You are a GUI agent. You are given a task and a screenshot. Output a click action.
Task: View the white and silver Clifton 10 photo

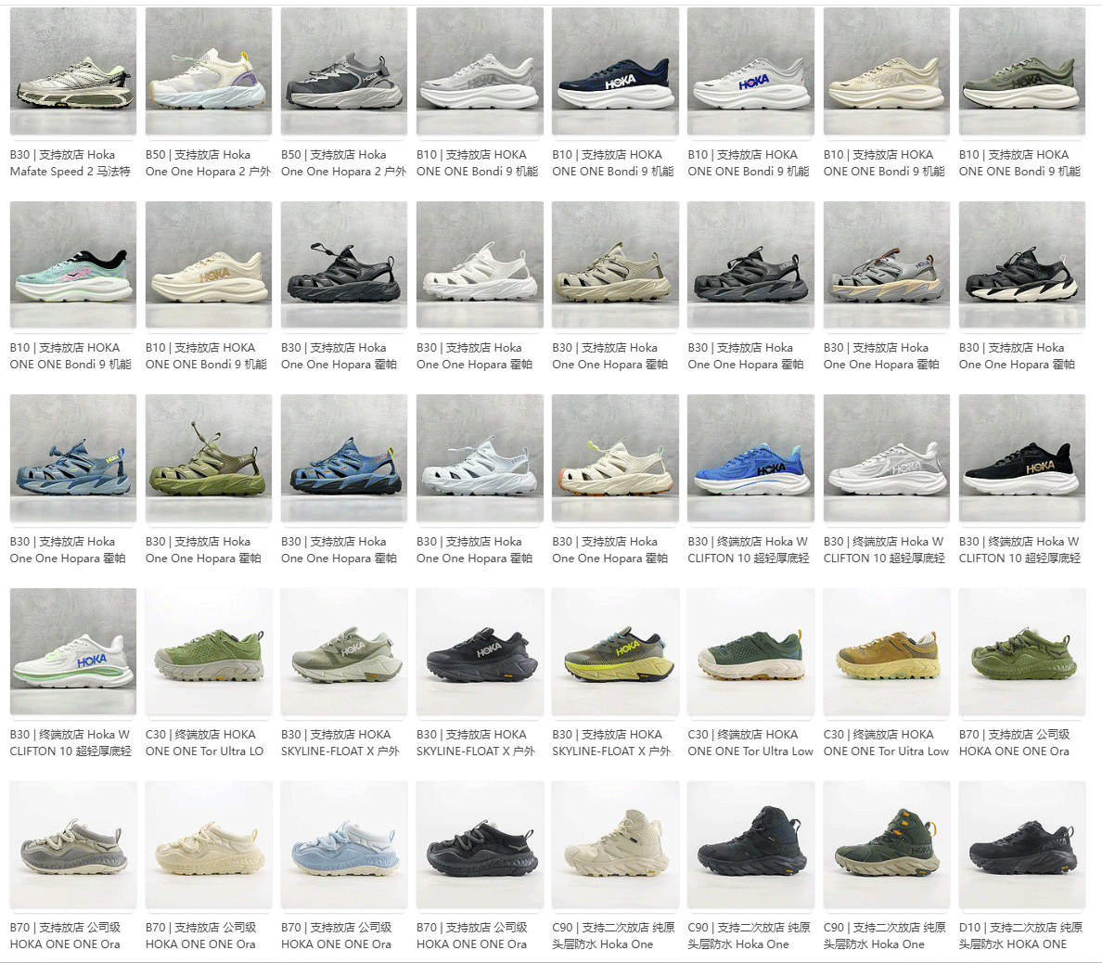tap(886, 457)
